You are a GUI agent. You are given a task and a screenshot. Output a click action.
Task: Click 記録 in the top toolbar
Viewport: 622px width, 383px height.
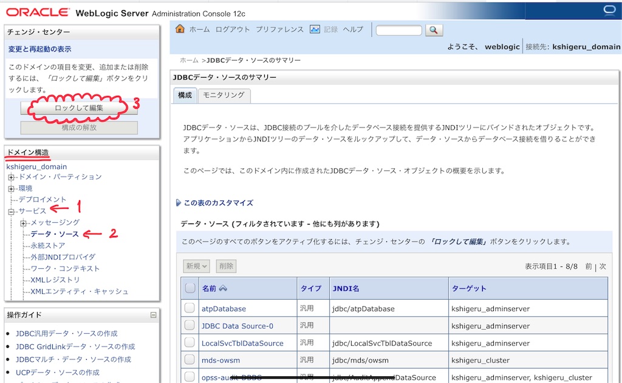330,29
